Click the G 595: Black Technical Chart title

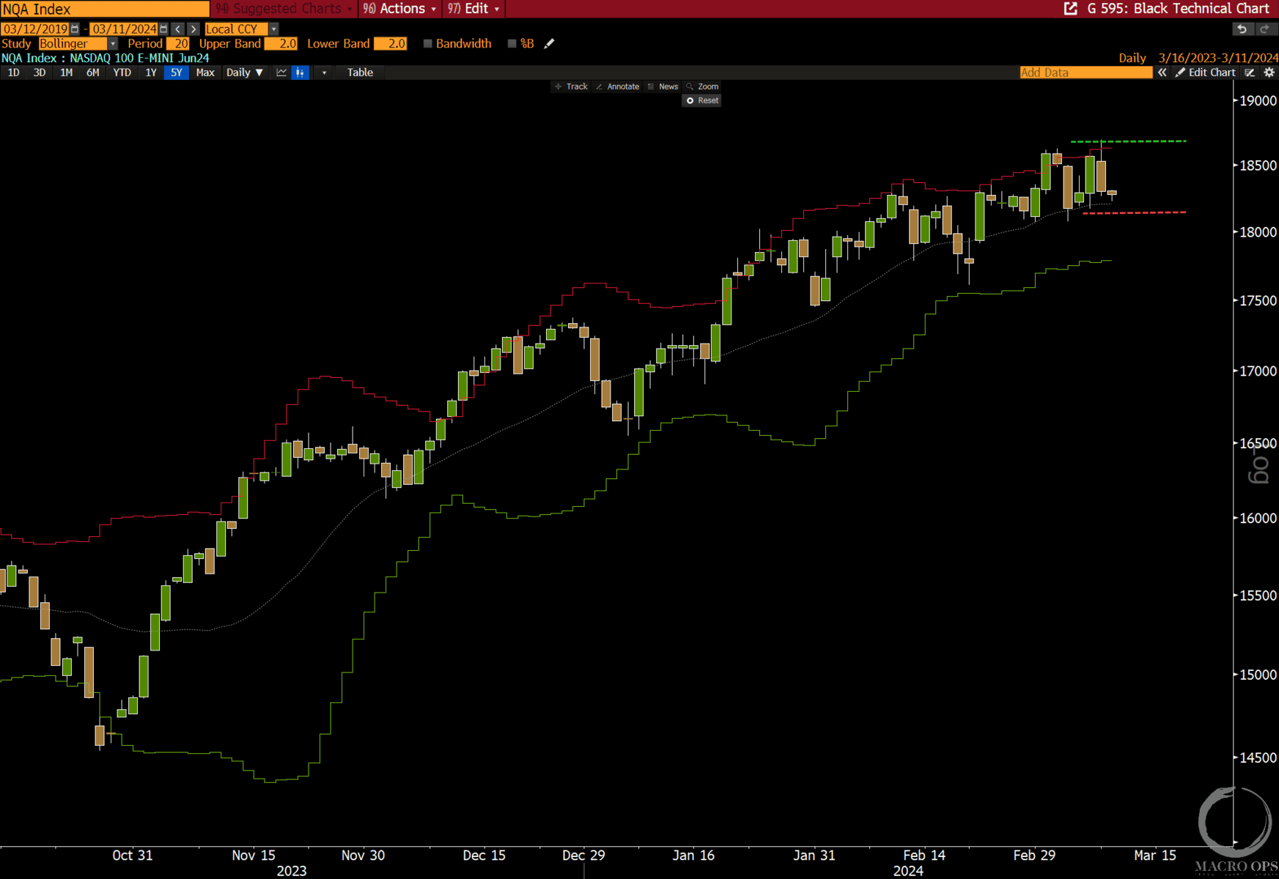(x=1178, y=9)
